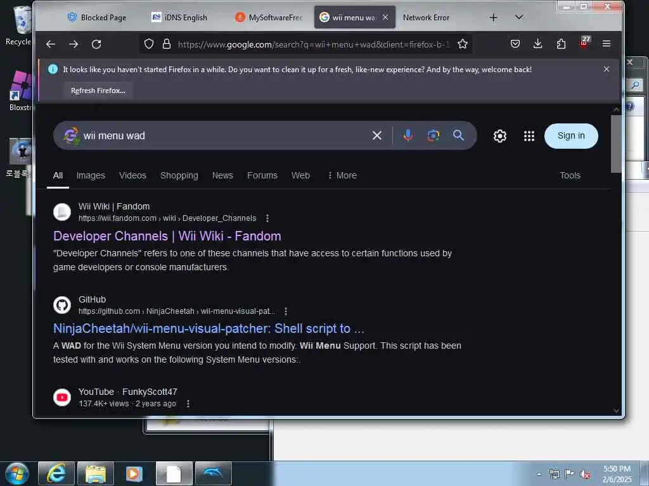Screen dimensions: 649x486
Task: Click the YouTube result favicon
Action: 62,397
